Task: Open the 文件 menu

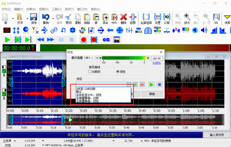Action: (6, 9)
